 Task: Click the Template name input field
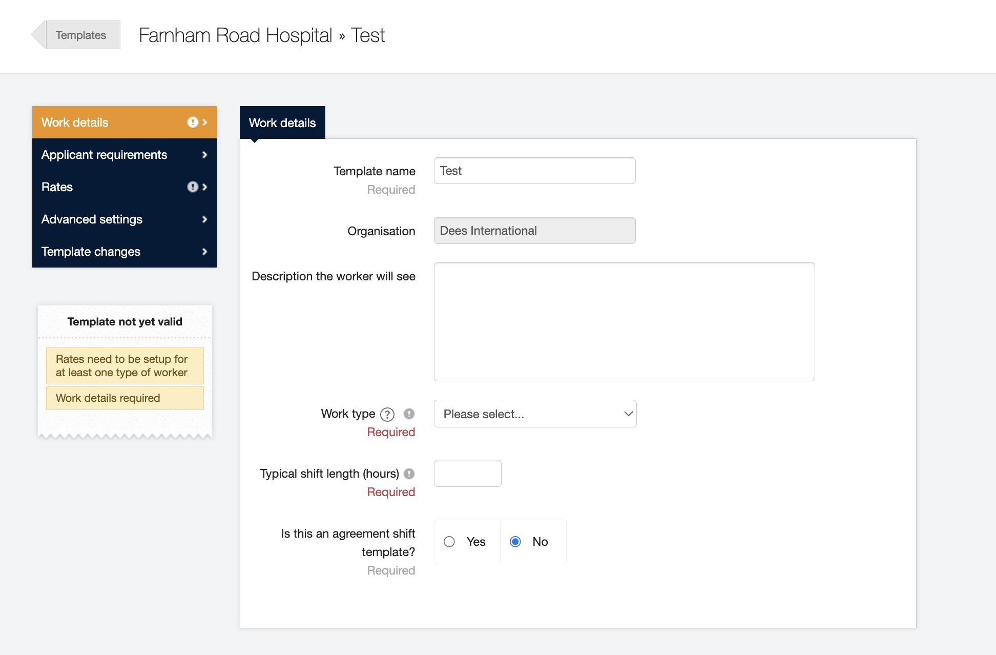coord(534,171)
